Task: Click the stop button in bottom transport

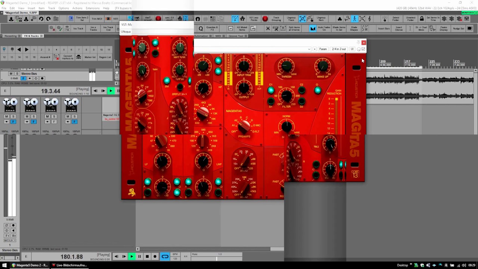Action: pyautogui.click(x=147, y=256)
